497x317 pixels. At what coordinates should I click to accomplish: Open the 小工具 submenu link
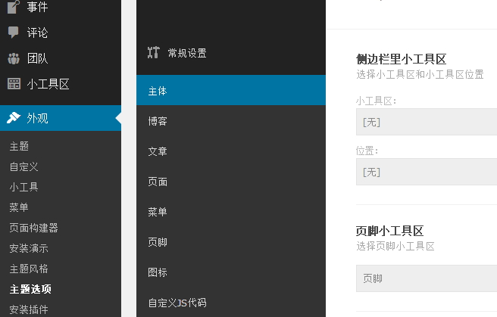click(x=24, y=187)
